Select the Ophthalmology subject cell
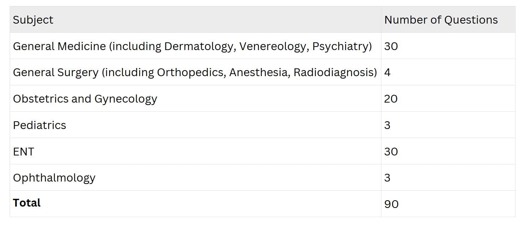This screenshot has height=227, width=526. click(x=54, y=178)
